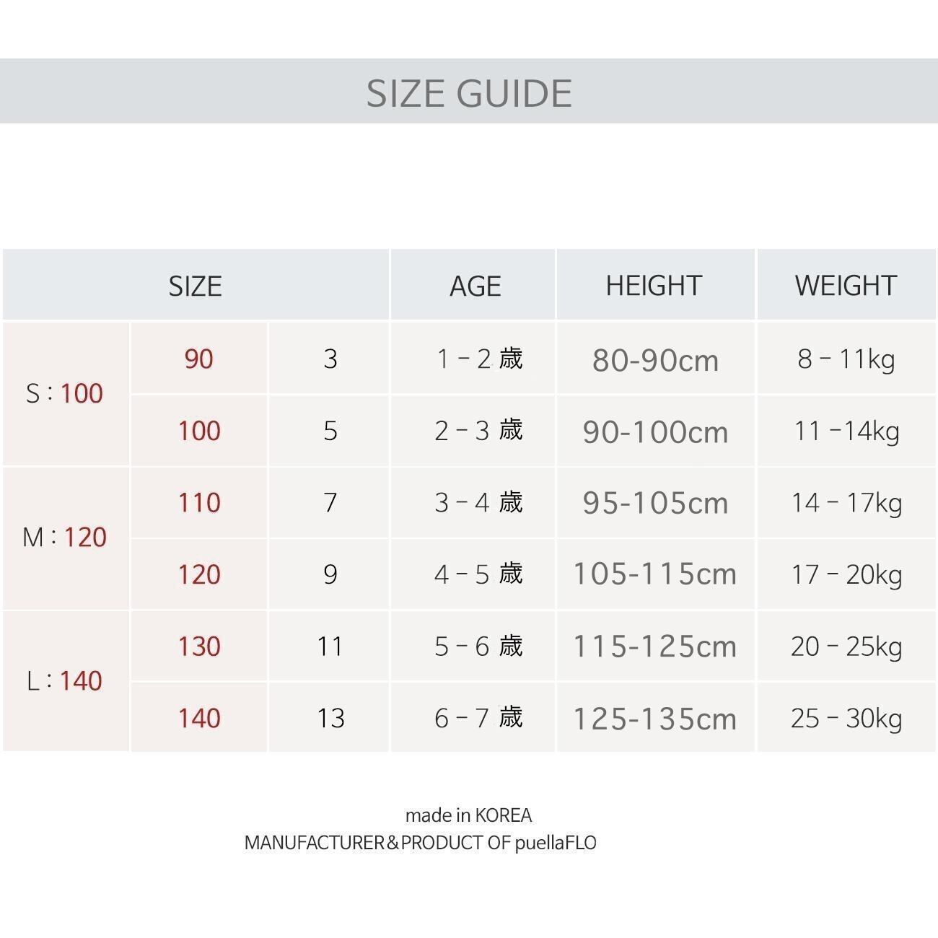This screenshot has height=938, width=938.
Task: Select the S : 100 group cell
Action: click(x=65, y=393)
